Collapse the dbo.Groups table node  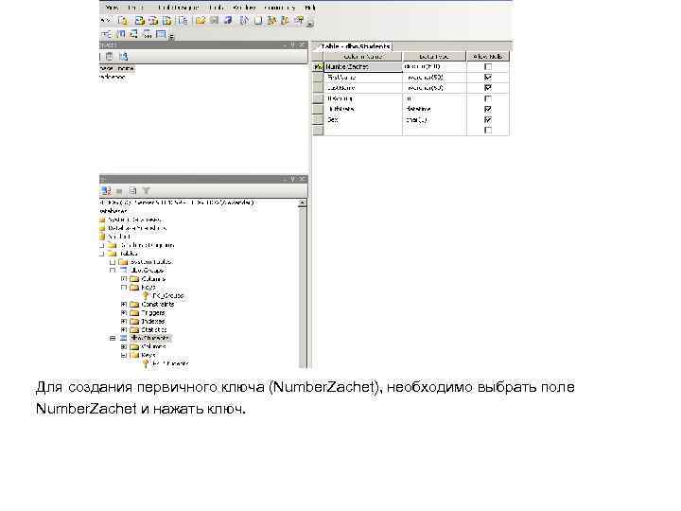[113, 271]
